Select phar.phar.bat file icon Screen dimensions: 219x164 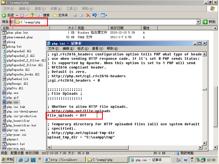pyautogui.click(x=4, y=33)
